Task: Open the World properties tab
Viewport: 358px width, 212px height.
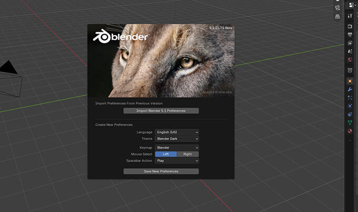Action: point(350,60)
